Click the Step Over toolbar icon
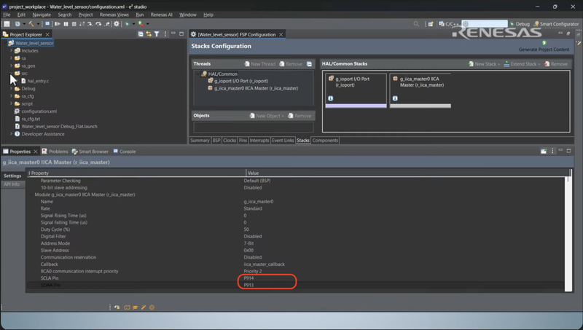 (98, 24)
